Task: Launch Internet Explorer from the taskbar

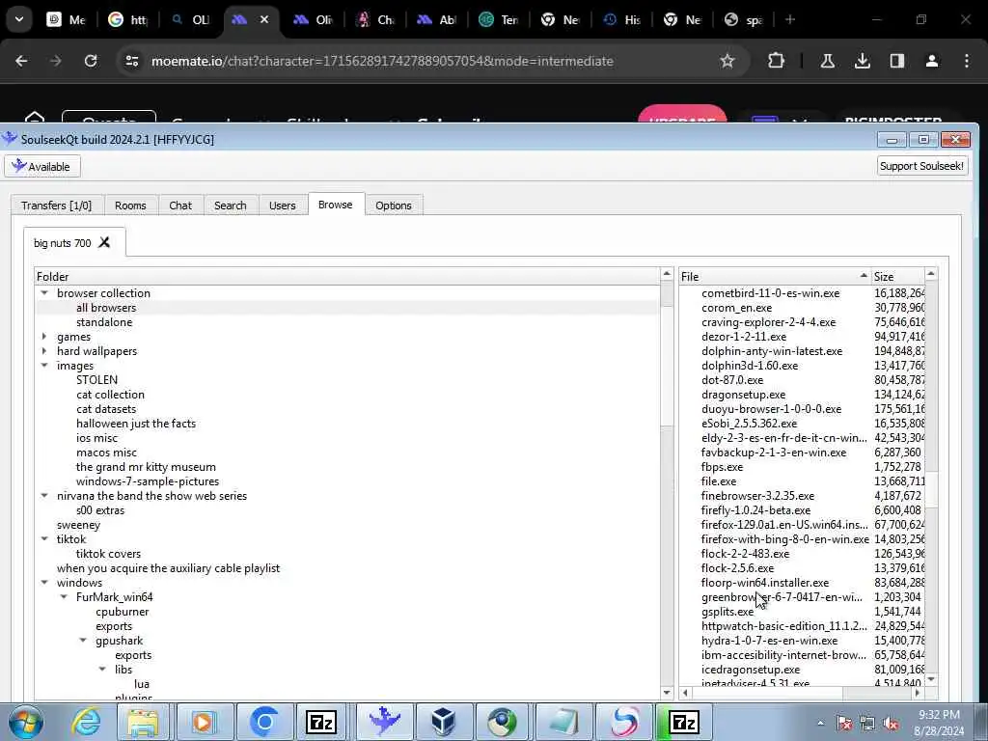Action: [x=85, y=722]
